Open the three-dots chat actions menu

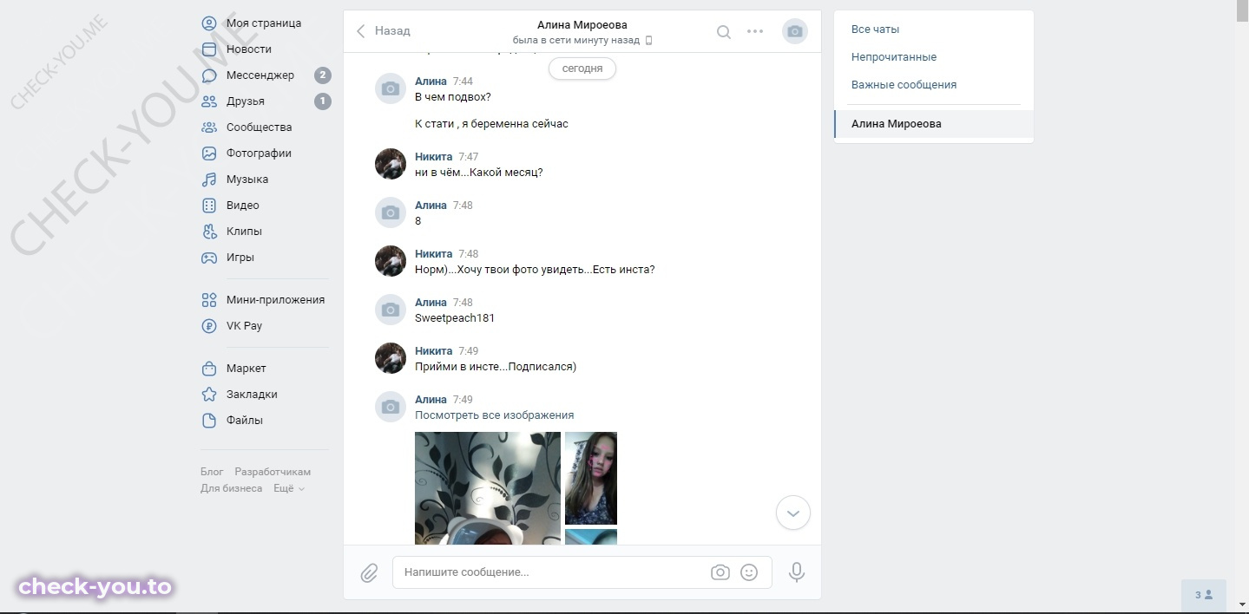coord(755,31)
